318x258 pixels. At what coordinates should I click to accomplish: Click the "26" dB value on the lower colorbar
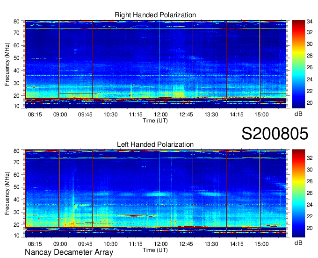310,193
